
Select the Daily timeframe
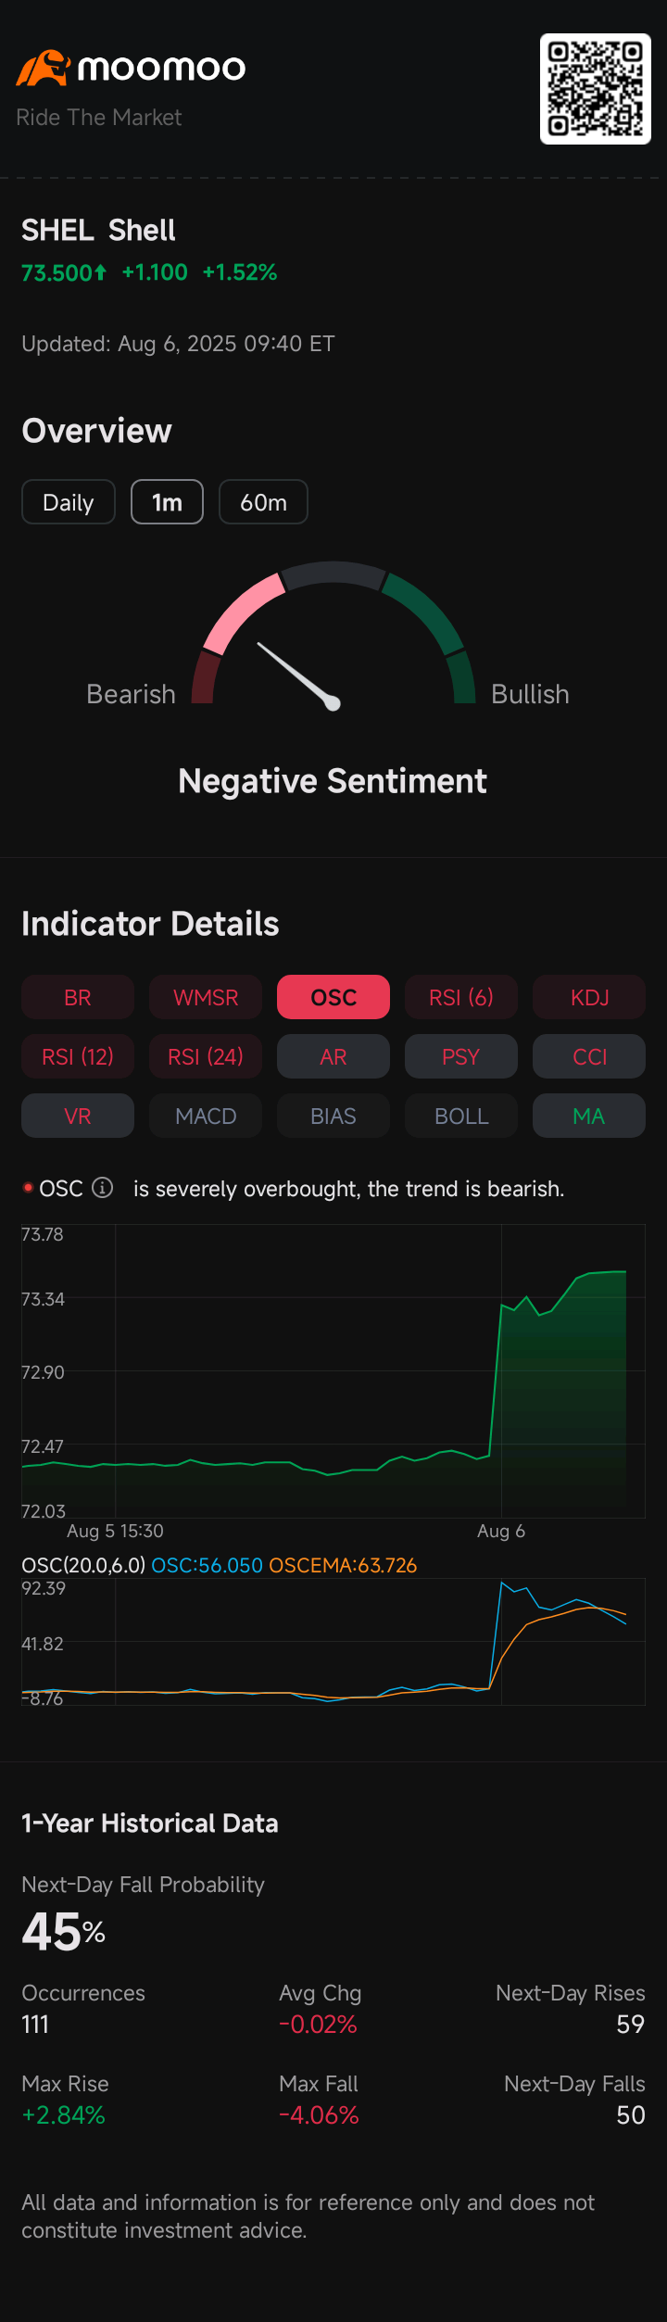(x=69, y=502)
